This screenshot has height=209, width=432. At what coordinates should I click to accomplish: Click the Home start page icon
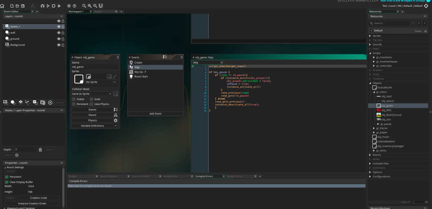click(3, 6)
